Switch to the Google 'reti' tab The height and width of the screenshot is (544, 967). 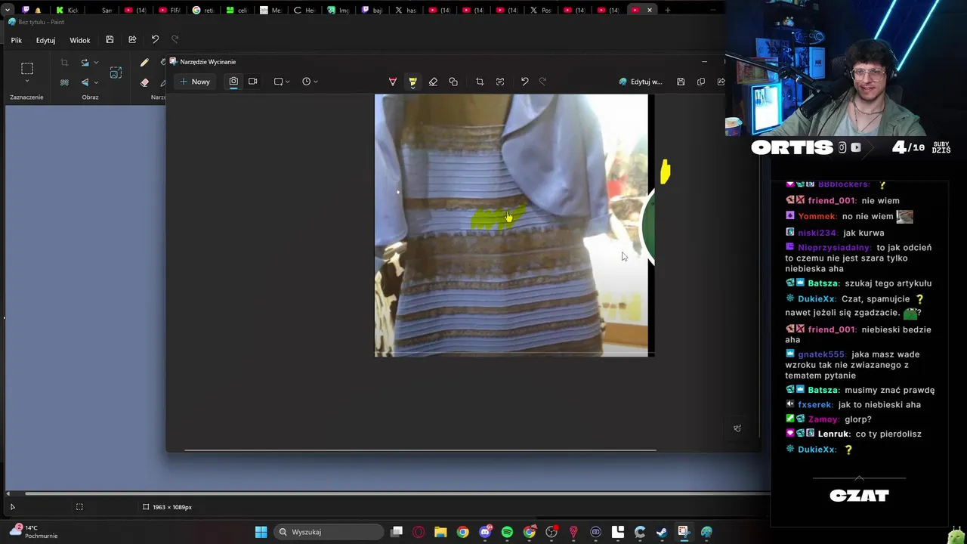(x=204, y=10)
